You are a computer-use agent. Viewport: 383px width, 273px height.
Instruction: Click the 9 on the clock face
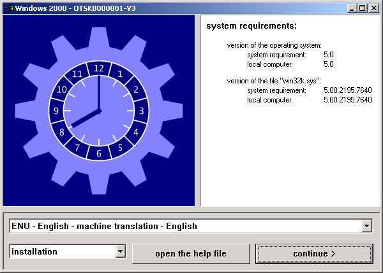click(56, 111)
